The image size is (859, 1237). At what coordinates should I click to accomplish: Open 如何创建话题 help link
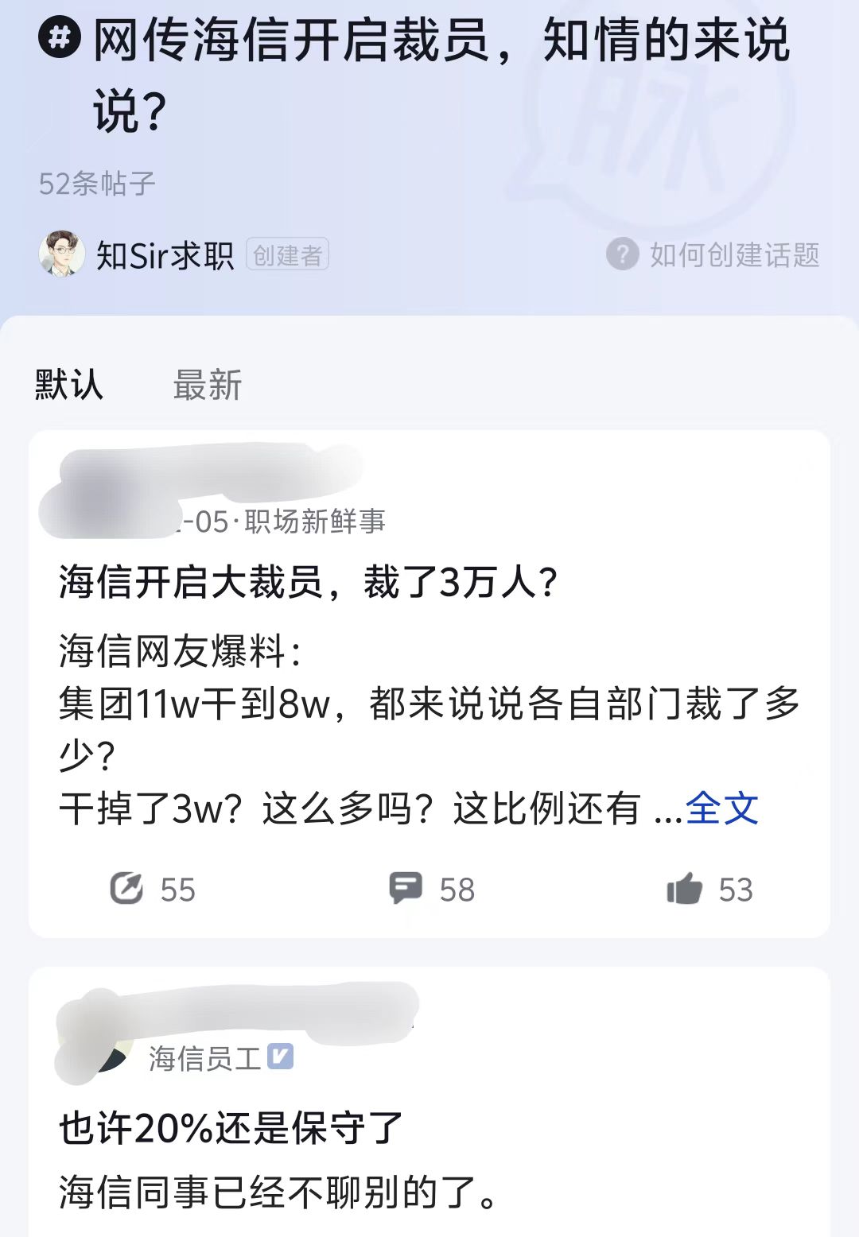(x=734, y=254)
